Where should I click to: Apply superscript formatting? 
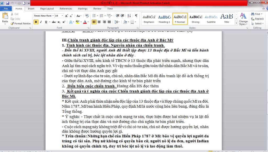pyautogui.click(x=64, y=22)
